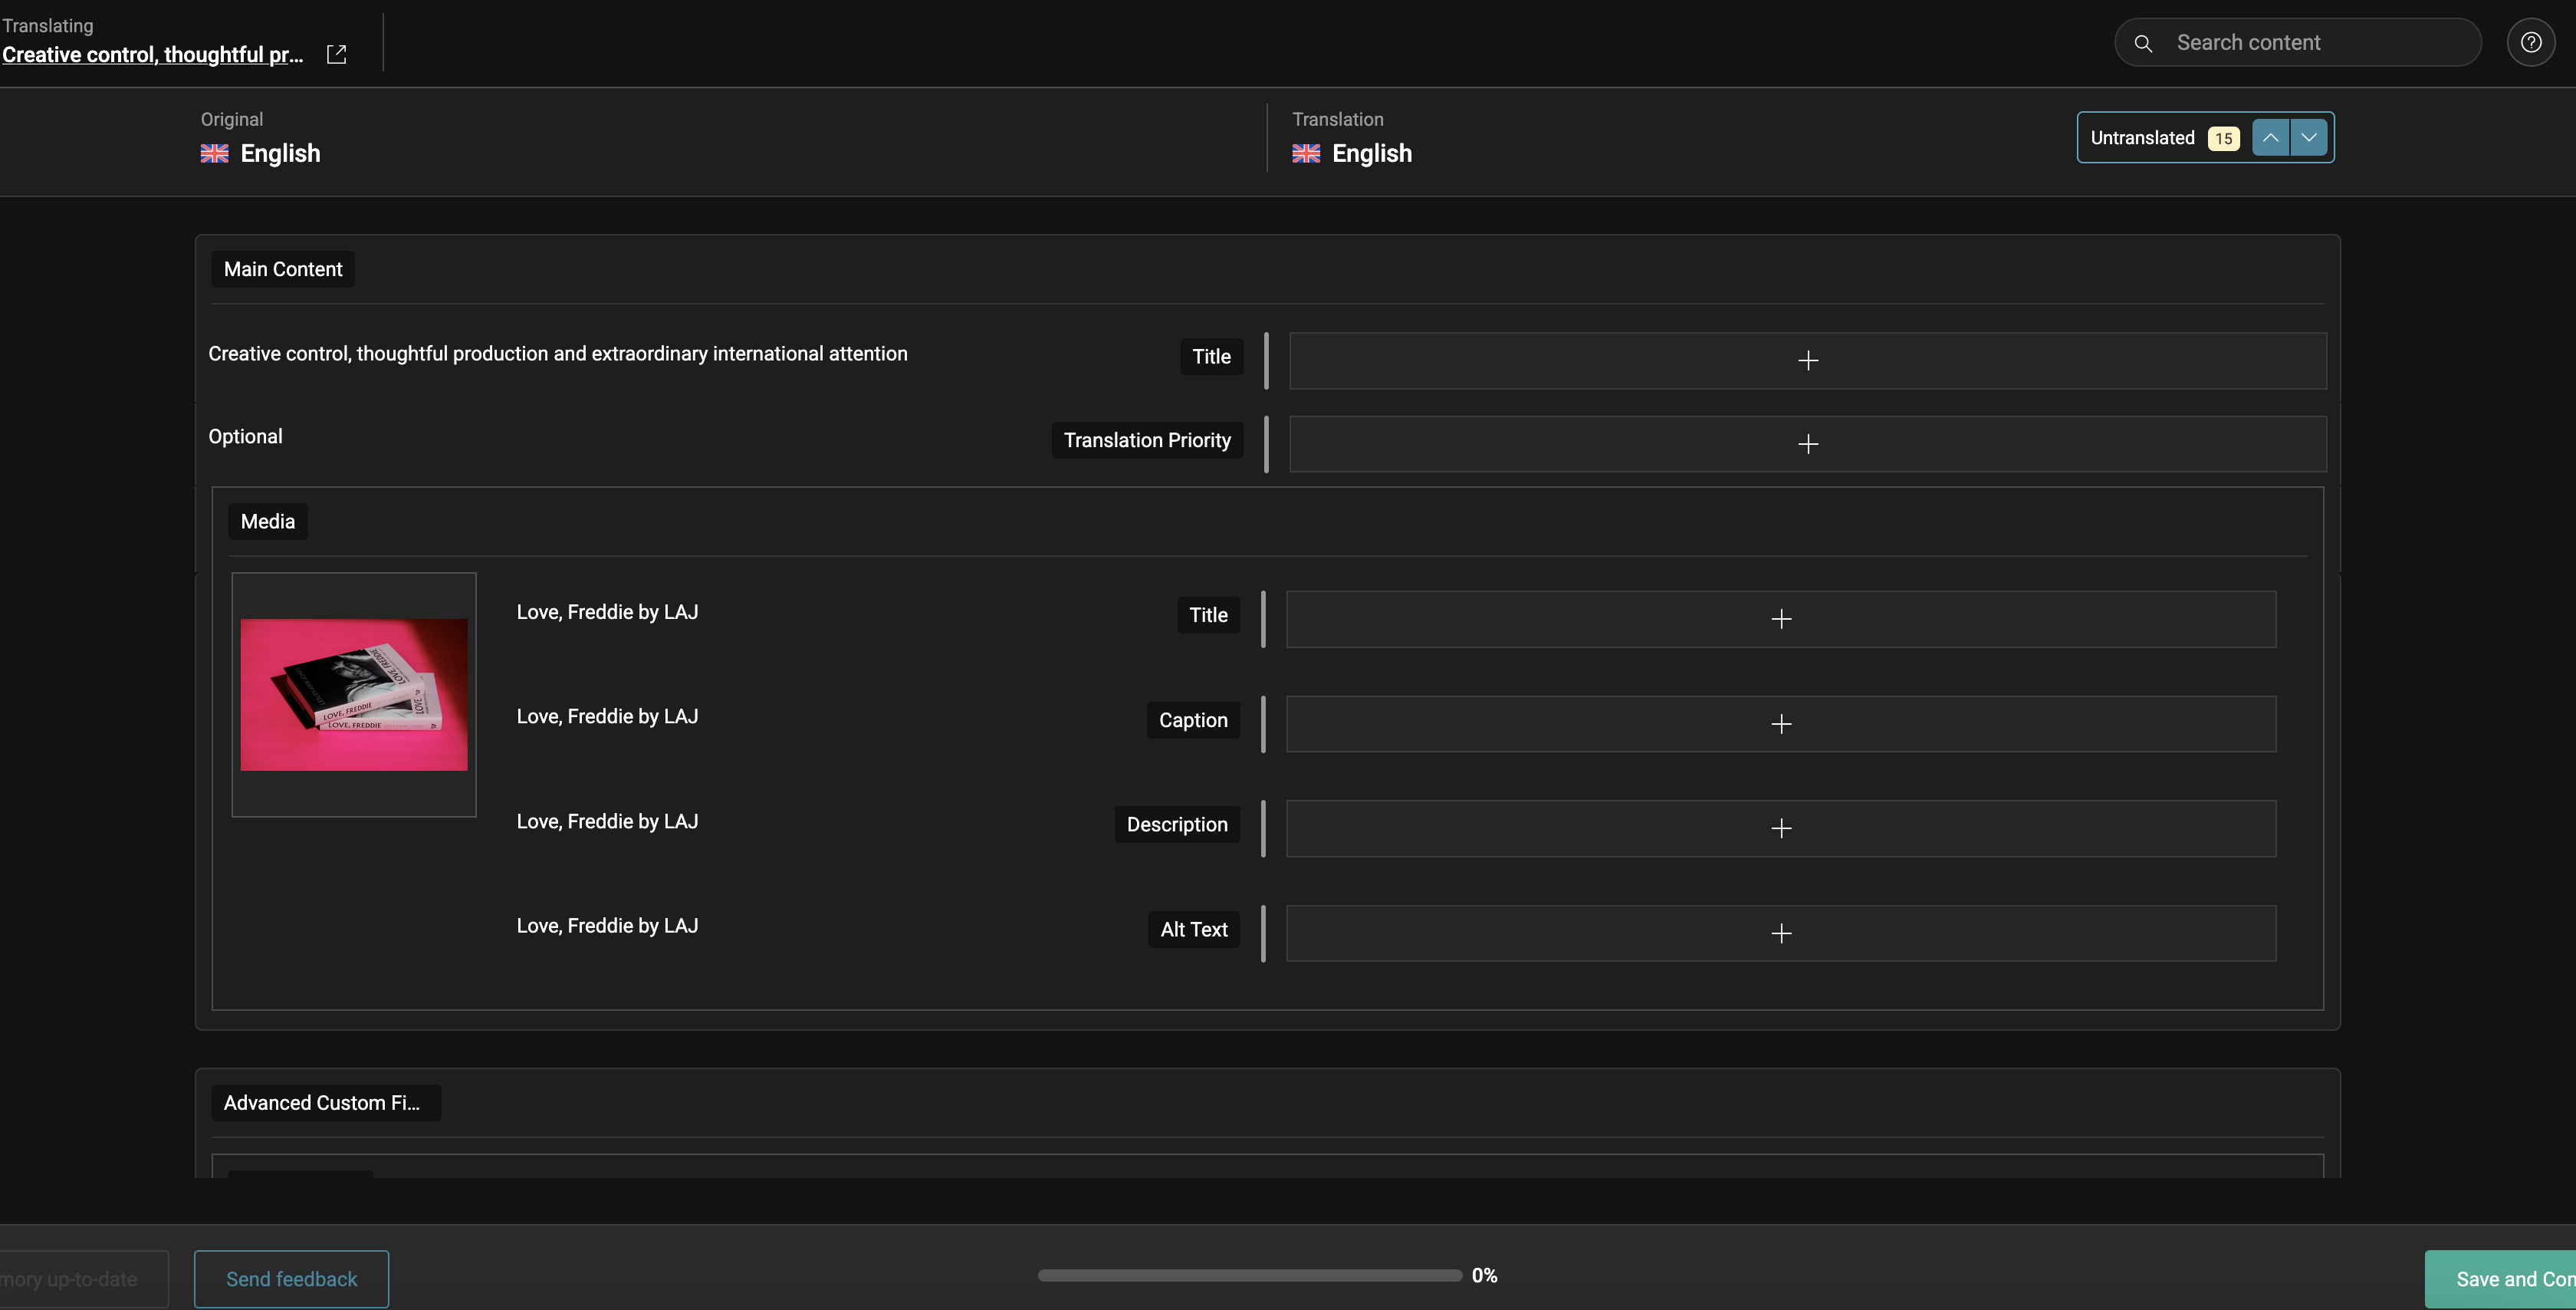Select the Main Content section label
Viewport: 2576px width, 1310px height.
(283, 269)
